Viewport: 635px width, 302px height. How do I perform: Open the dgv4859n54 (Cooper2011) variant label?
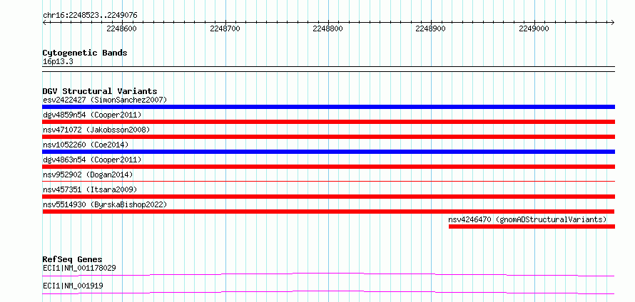click(x=92, y=115)
